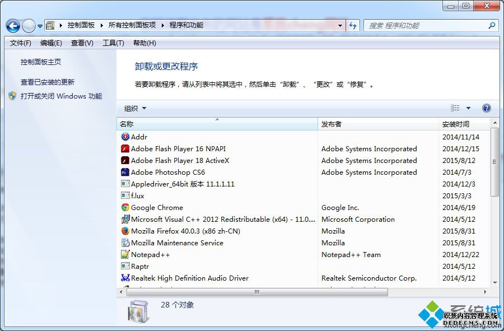Click install date 2014/12/22
504x331 pixels.
[461, 254]
